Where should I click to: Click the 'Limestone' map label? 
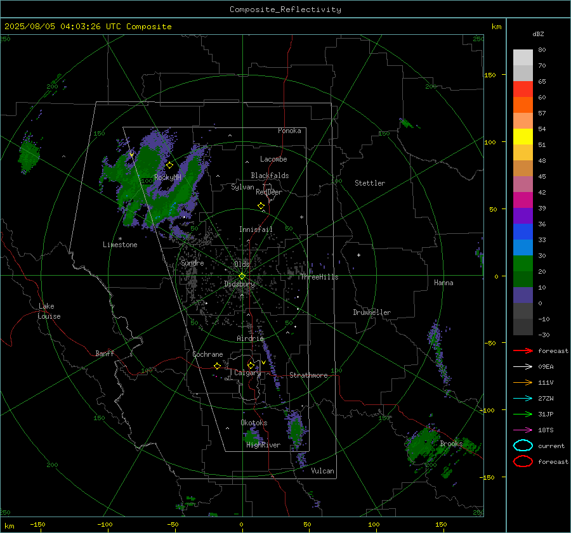click(x=120, y=245)
